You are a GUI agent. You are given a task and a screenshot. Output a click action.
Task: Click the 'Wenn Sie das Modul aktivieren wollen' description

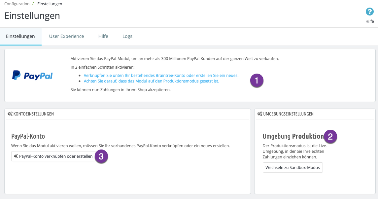click(x=120, y=146)
